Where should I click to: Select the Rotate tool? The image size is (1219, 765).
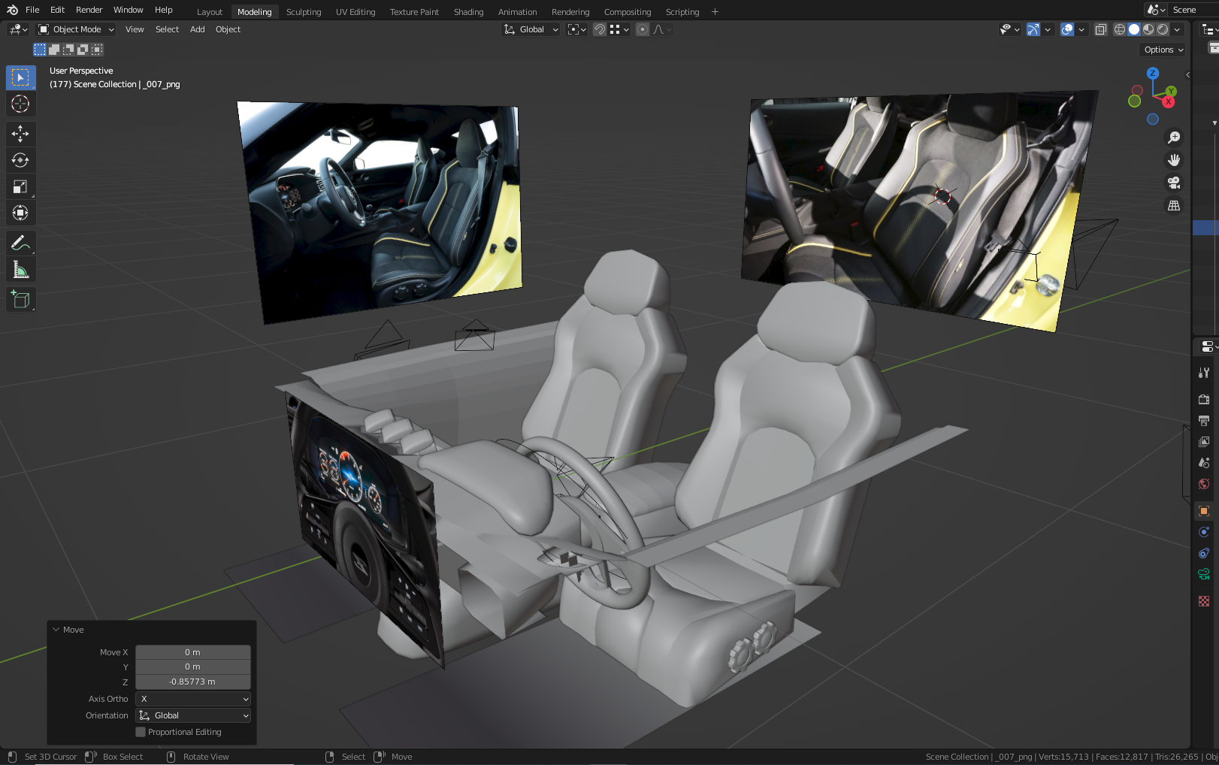coord(20,160)
